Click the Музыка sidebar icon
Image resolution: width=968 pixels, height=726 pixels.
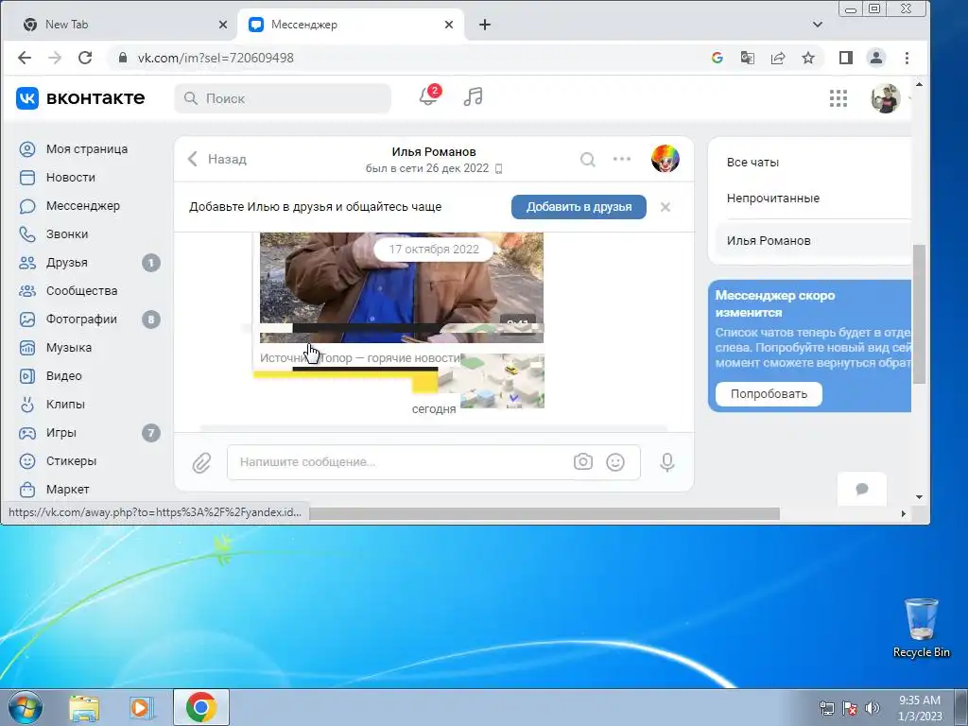tap(27, 348)
